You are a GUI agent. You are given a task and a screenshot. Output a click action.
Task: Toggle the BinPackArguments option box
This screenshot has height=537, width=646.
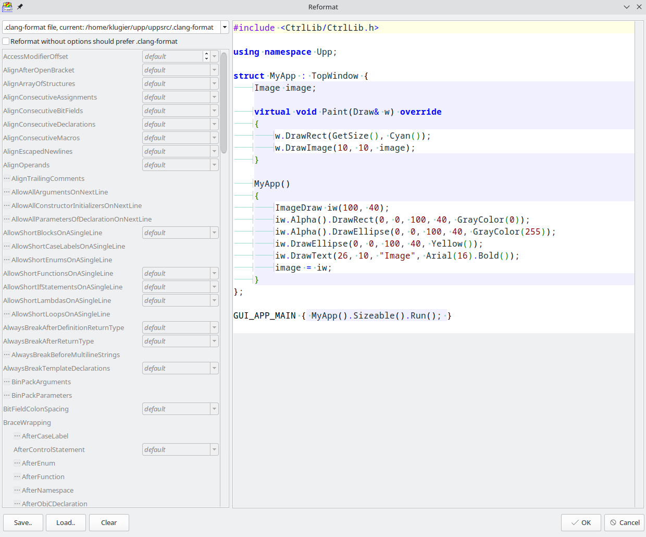(7, 382)
